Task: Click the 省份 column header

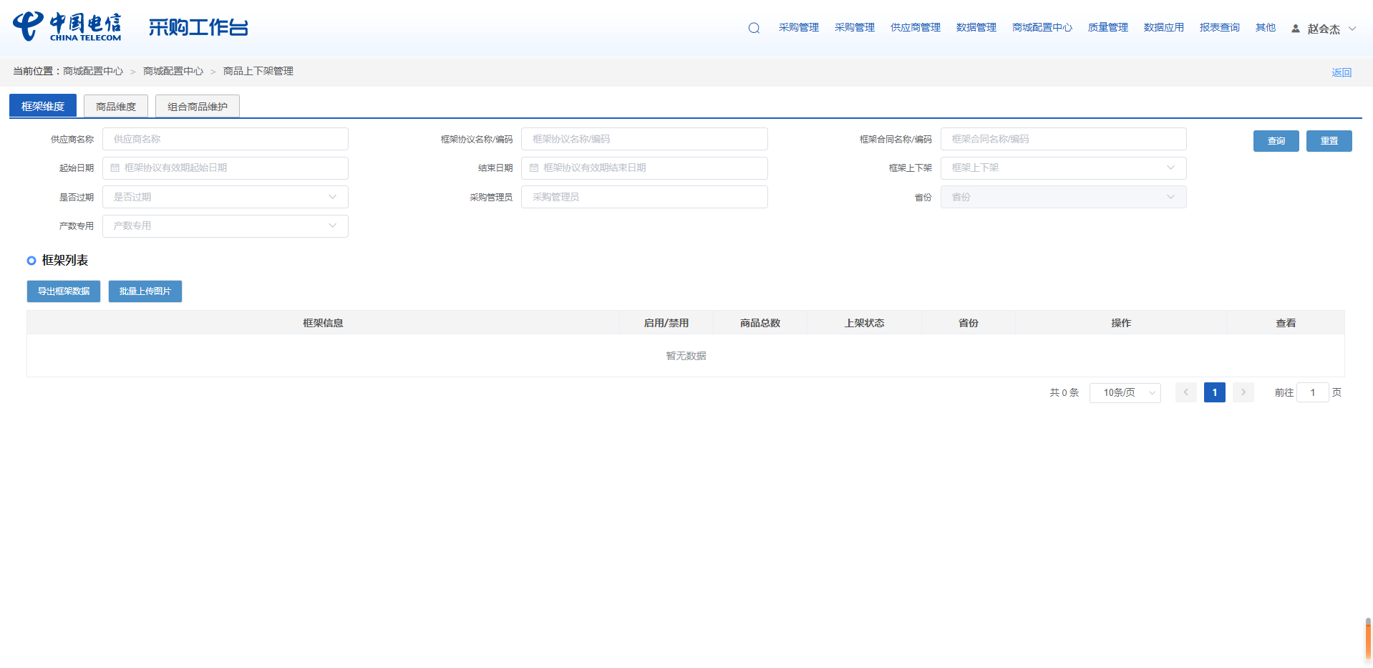Action: (969, 323)
